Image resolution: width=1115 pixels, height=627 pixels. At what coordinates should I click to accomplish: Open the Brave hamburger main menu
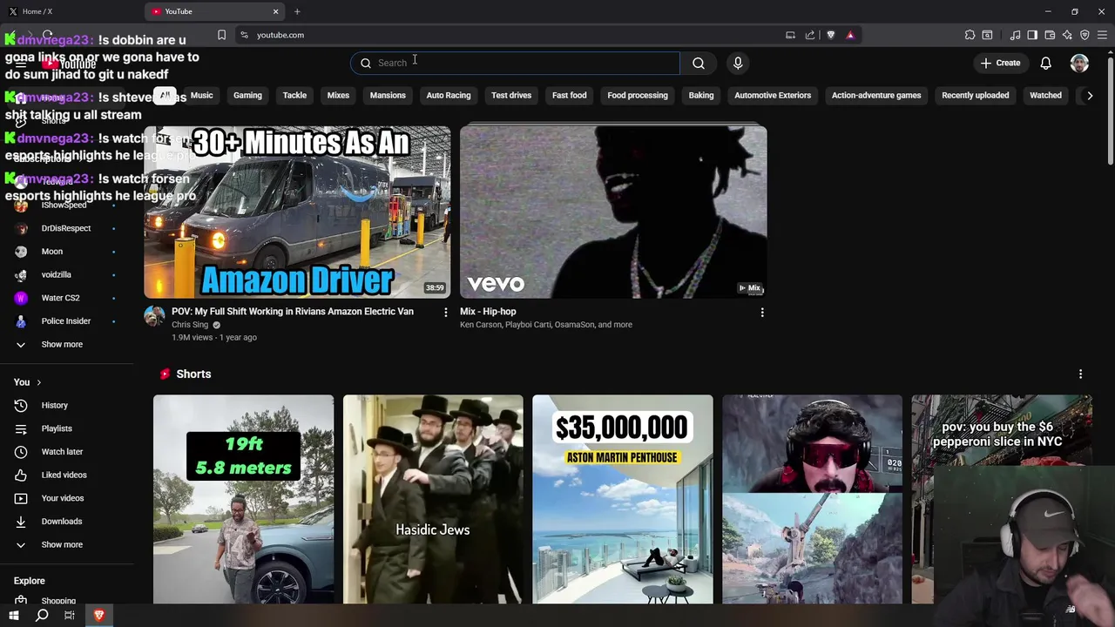pyautogui.click(x=1102, y=35)
